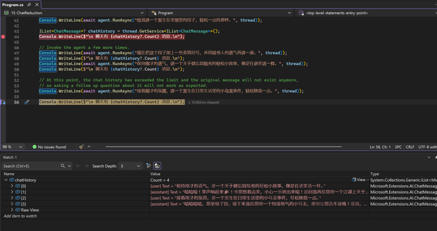
Task: Click the Add item to watch row
Action: (20, 216)
